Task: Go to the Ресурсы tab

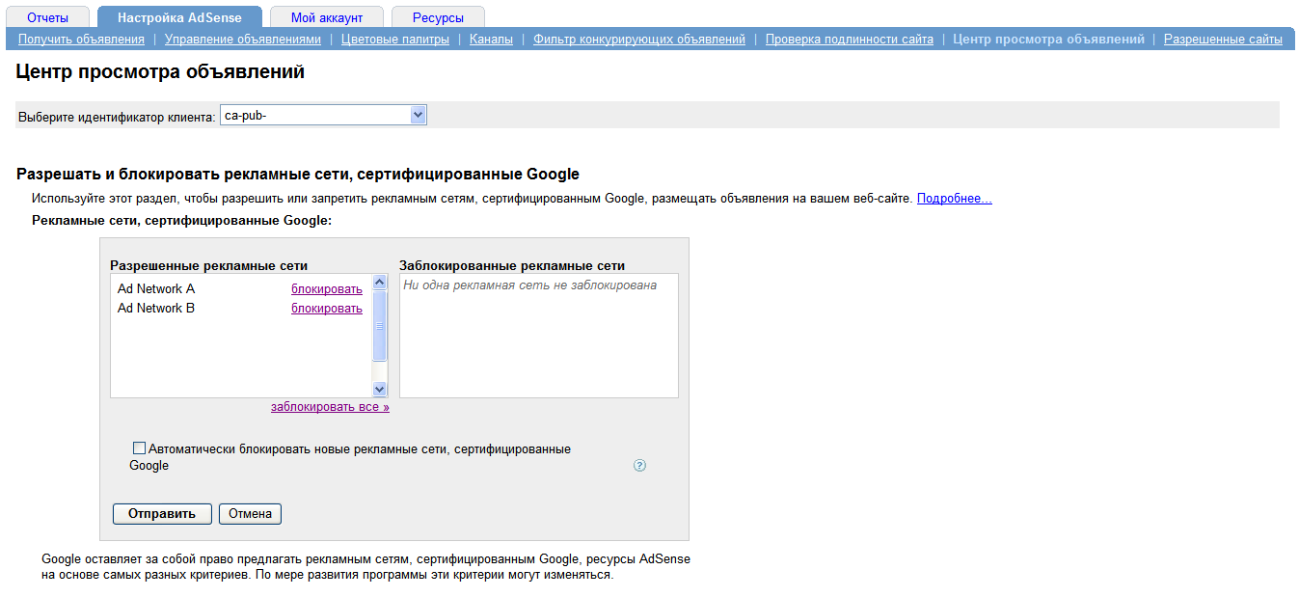Action: (438, 17)
